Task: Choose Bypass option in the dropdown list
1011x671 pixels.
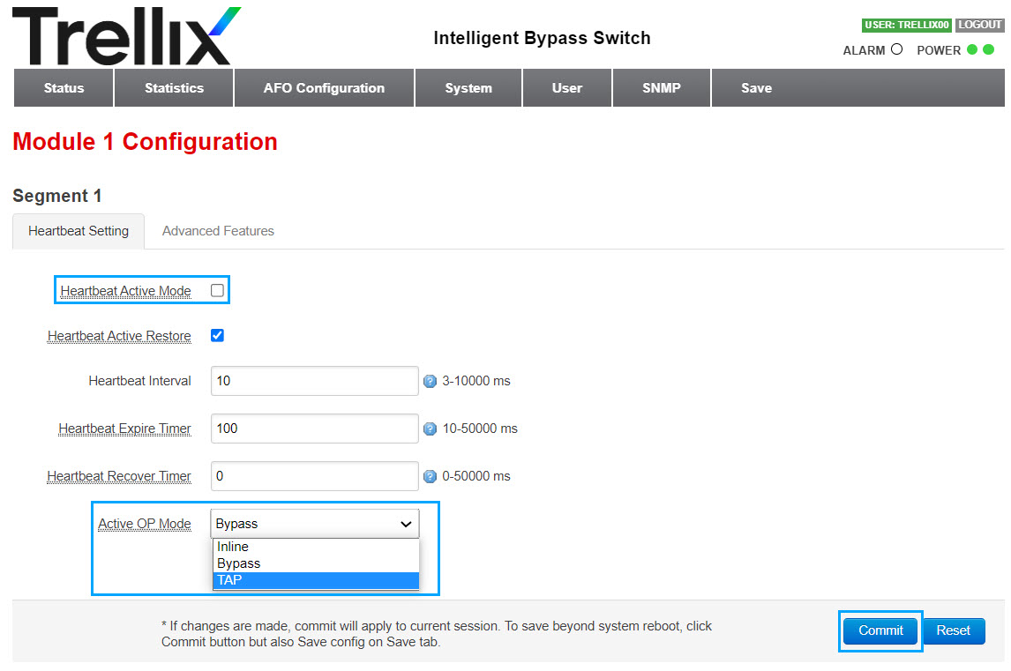Action: point(316,563)
